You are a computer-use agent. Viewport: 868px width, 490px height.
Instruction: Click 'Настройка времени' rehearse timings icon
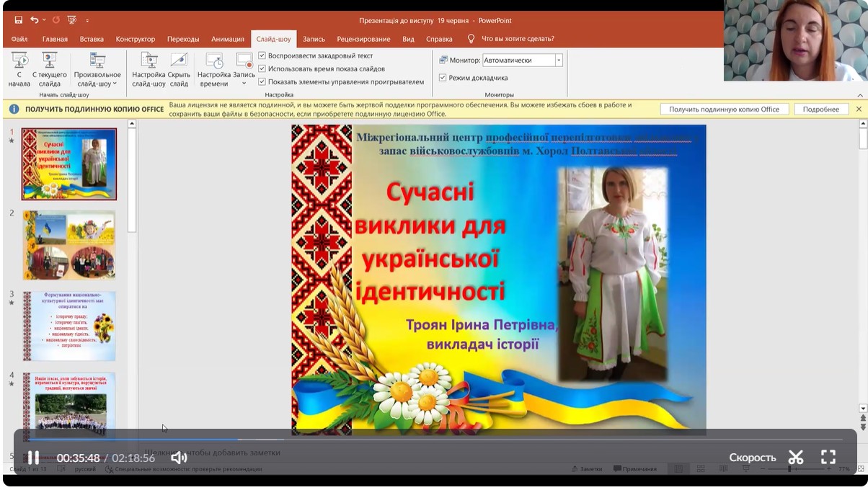click(214, 69)
